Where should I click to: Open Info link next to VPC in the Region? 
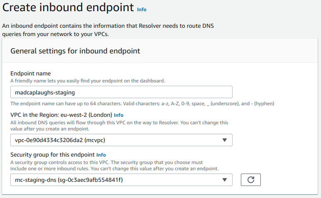(x=118, y=115)
